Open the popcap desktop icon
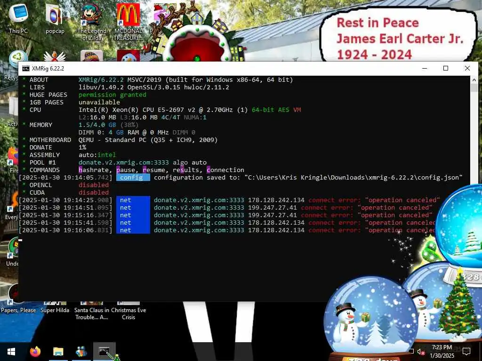 (55, 19)
